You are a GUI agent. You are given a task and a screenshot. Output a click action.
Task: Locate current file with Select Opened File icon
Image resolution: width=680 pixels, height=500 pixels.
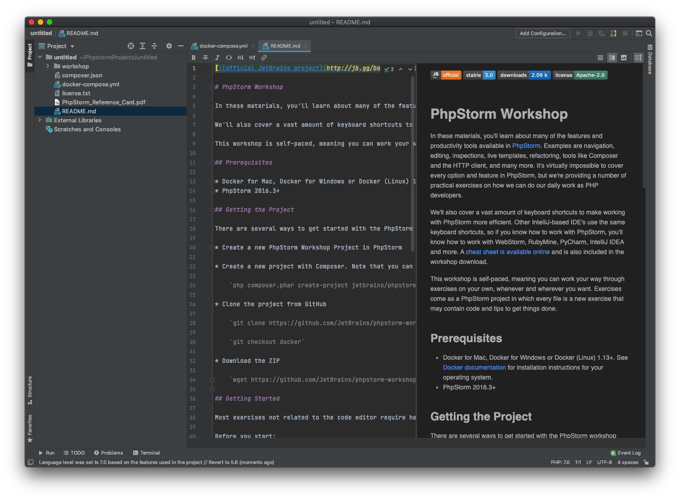click(131, 46)
